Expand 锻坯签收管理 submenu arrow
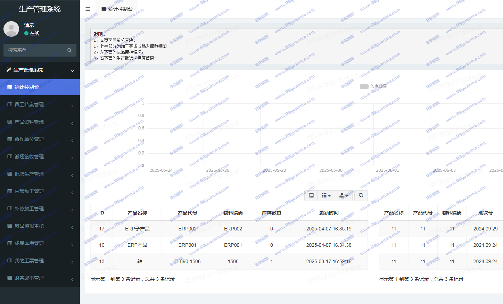Screen dimensions: 503x304 click(x=72, y=158)
